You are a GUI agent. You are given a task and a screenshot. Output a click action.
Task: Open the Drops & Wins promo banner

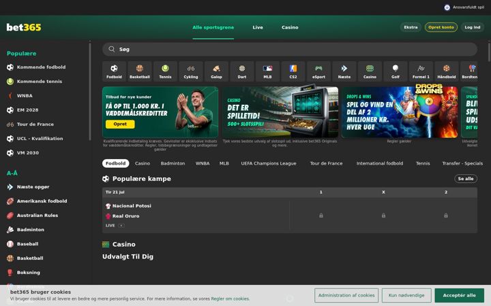[400, 112]
